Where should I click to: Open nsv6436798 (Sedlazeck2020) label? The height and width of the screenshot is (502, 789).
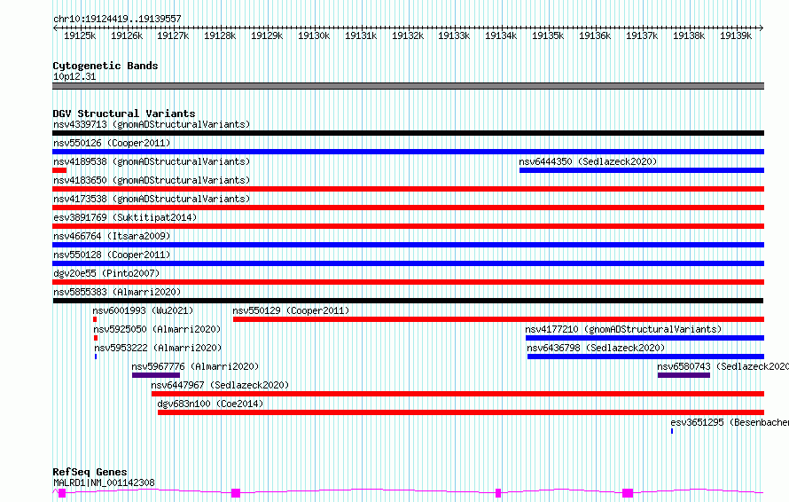point(596,348)
